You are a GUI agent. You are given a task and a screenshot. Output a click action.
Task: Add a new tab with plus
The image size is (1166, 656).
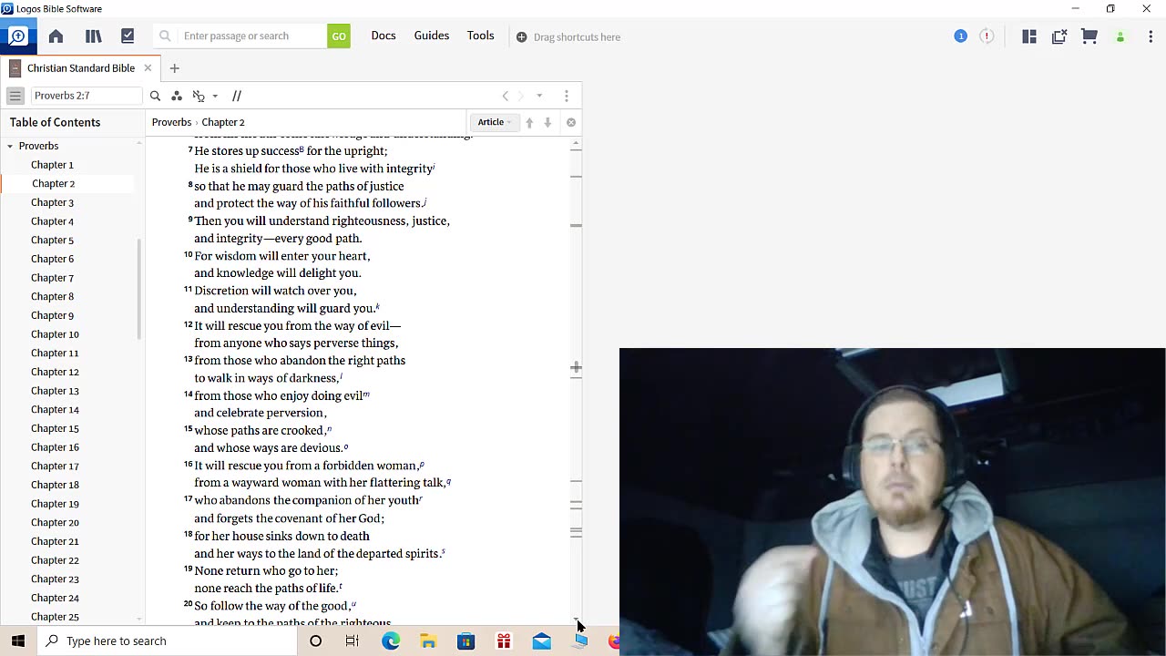[174, 68]
